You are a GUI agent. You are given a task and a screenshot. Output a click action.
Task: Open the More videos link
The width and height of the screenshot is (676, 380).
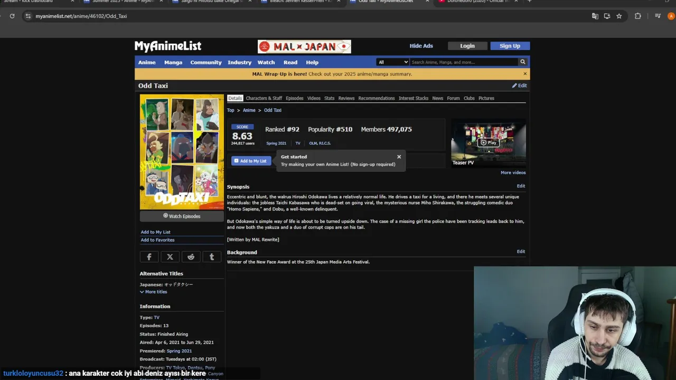pyautogui.click(x=513, y=173)
